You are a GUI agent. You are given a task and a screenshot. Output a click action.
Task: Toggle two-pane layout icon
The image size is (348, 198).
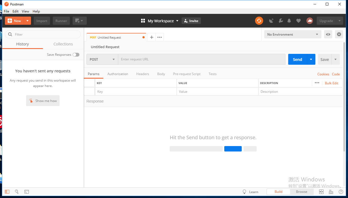tap(321, 192)
